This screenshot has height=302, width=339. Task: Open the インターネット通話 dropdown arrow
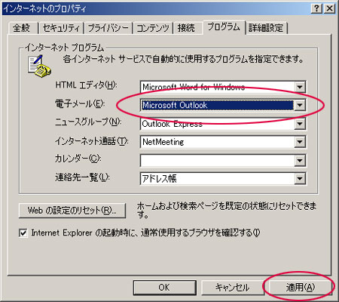pyautogui.click(x=300, y=142)
